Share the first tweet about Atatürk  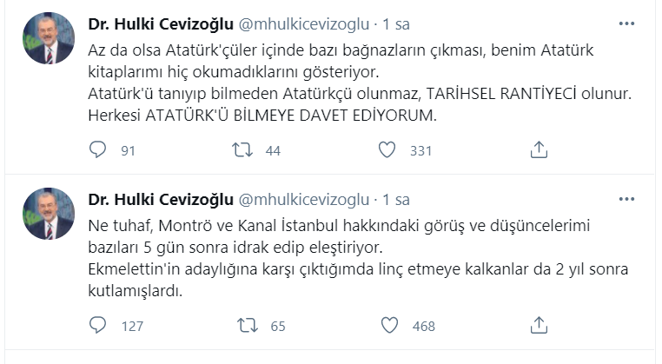coord(539,150)
